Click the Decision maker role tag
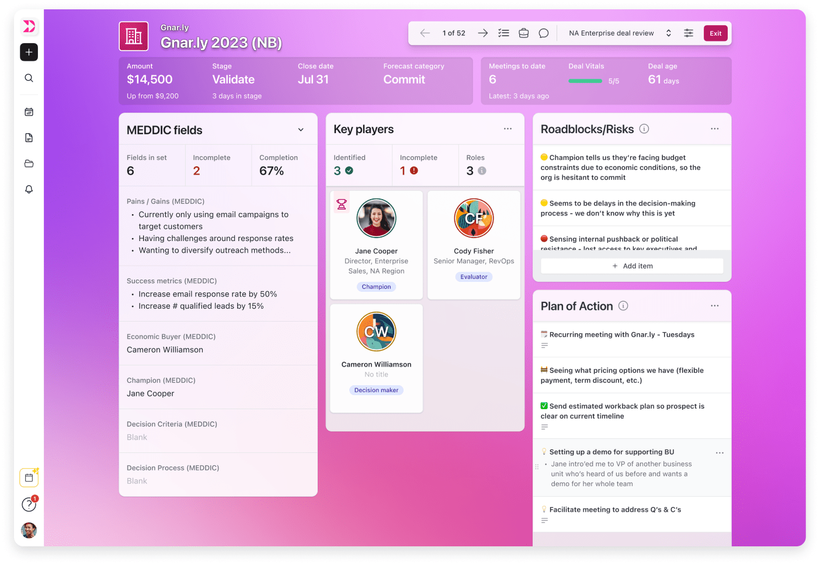Screen dimensions: 820x565 [376, 390]
